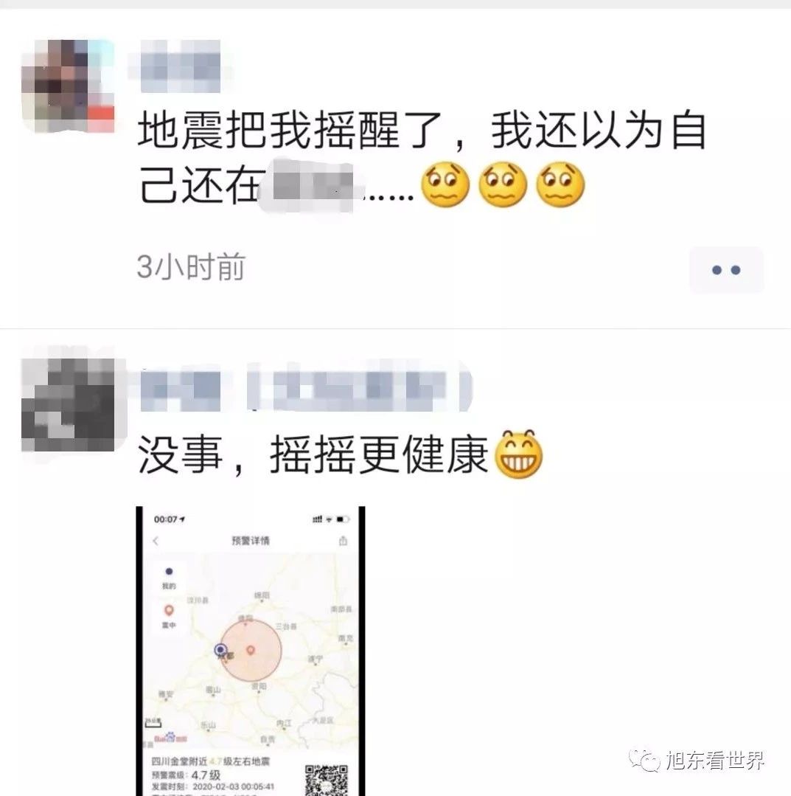Open the two-dot comment and like button
This screenshot has width=791, height=796.
coord(726,269)
